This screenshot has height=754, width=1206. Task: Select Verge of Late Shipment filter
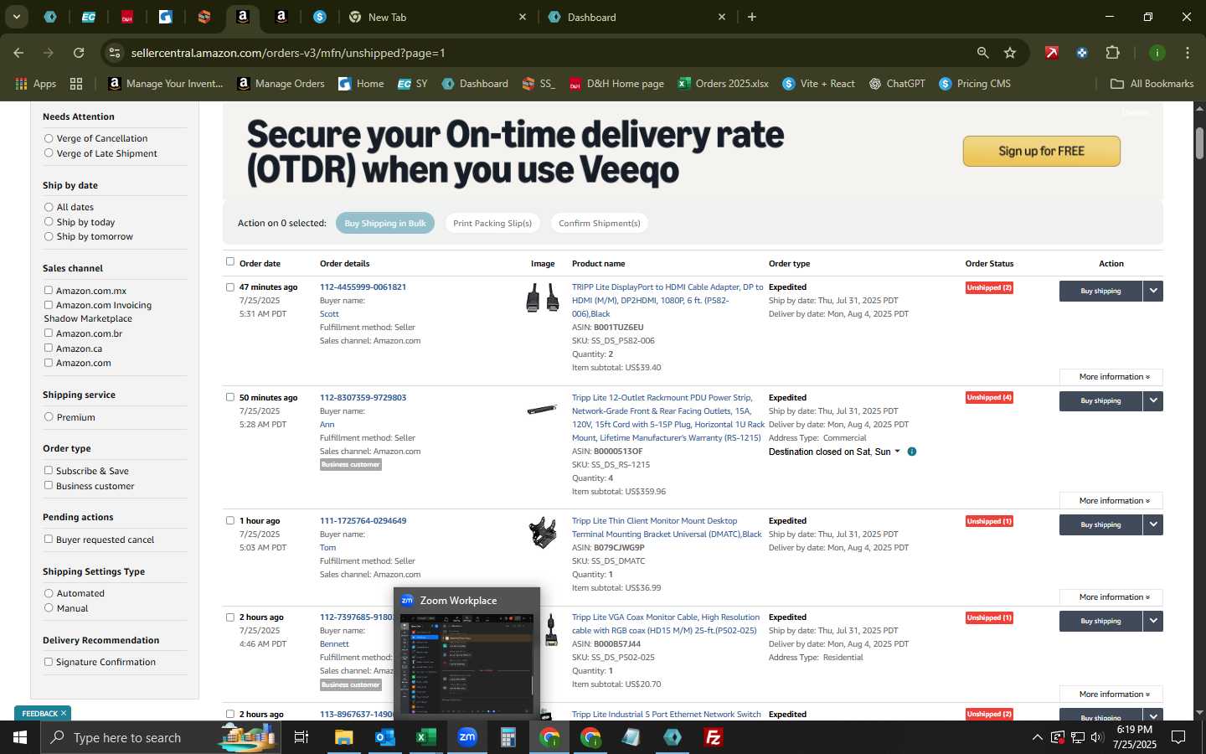coord(49,153)
